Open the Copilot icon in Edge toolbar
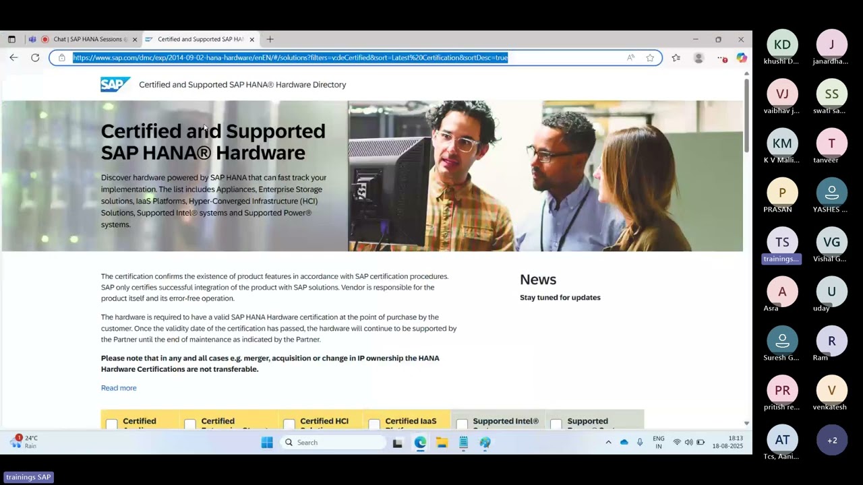 click(742, 58)
